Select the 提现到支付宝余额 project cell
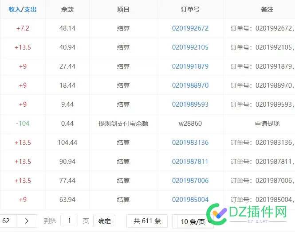 (x=123, y=124)
